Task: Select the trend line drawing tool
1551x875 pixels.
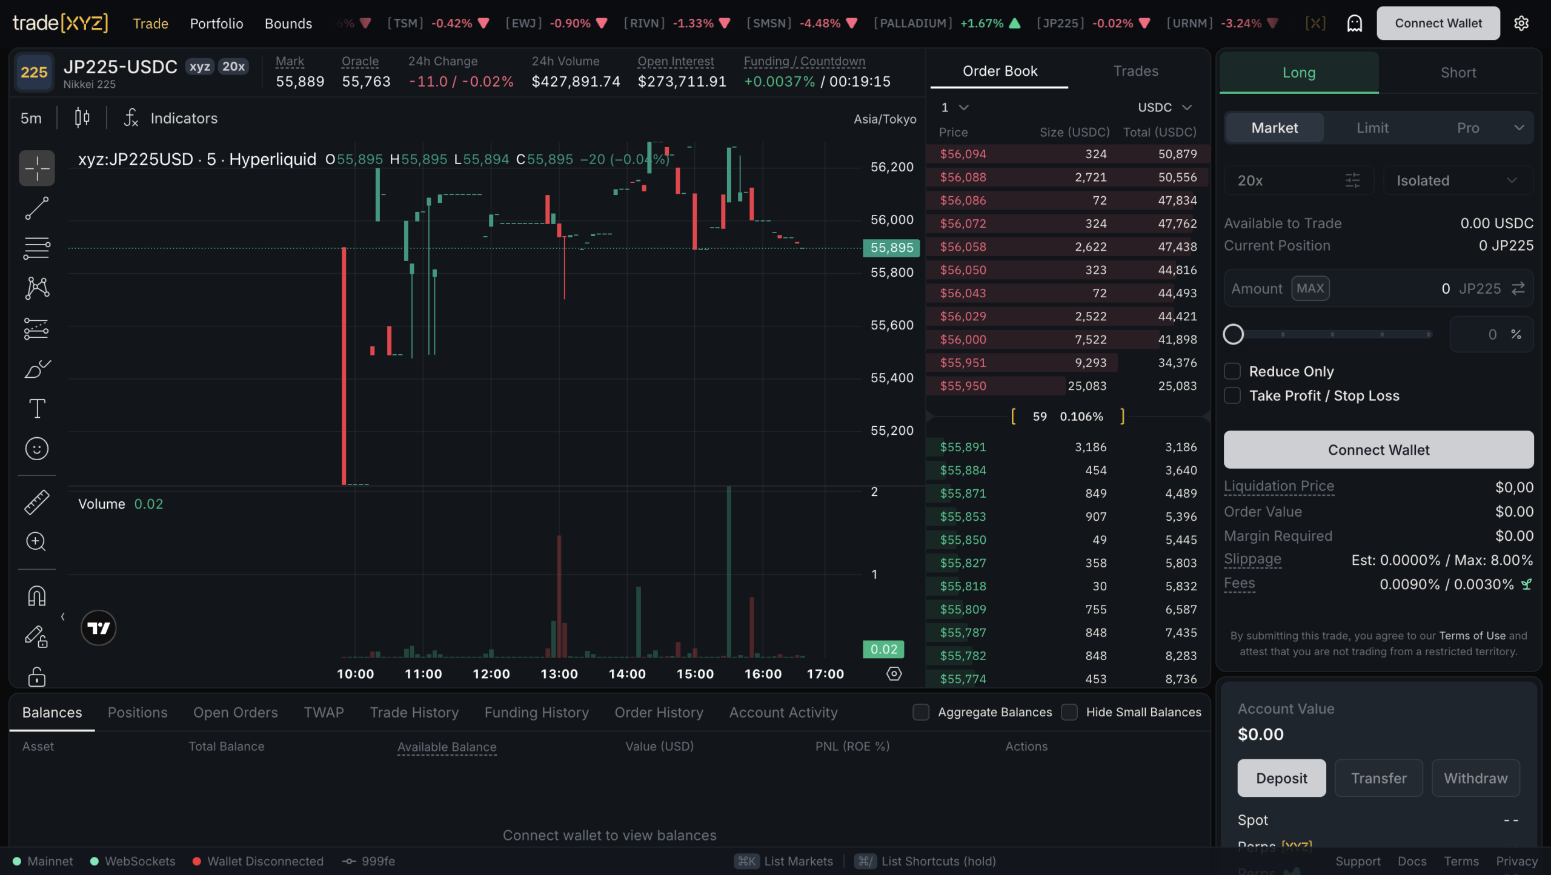Action: [37, 208]
